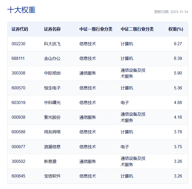Click weight 3.26 in the 新易盛 row
This screenshot has width=192, height=189.
178,161
